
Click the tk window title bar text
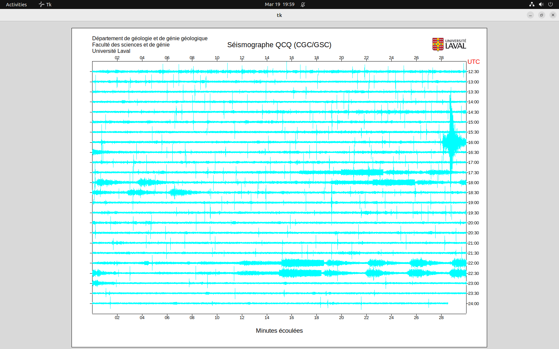[x=279, y=15]
